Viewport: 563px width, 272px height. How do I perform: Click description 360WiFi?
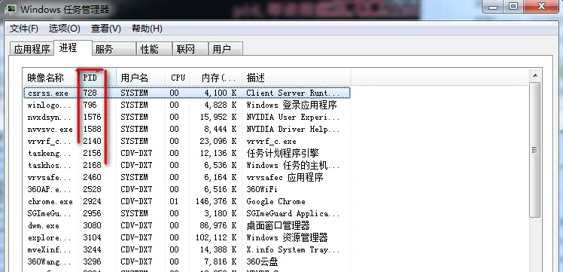[x=262, y=189]
